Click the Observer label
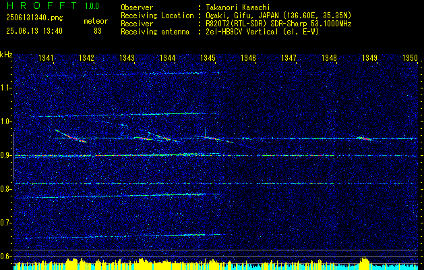 tap(137, 7)
